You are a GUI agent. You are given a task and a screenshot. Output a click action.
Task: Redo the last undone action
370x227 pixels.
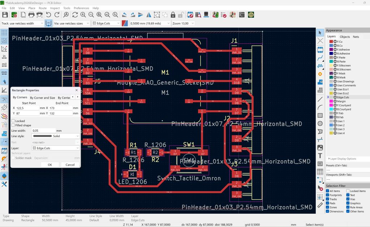(x=57, y=15)
